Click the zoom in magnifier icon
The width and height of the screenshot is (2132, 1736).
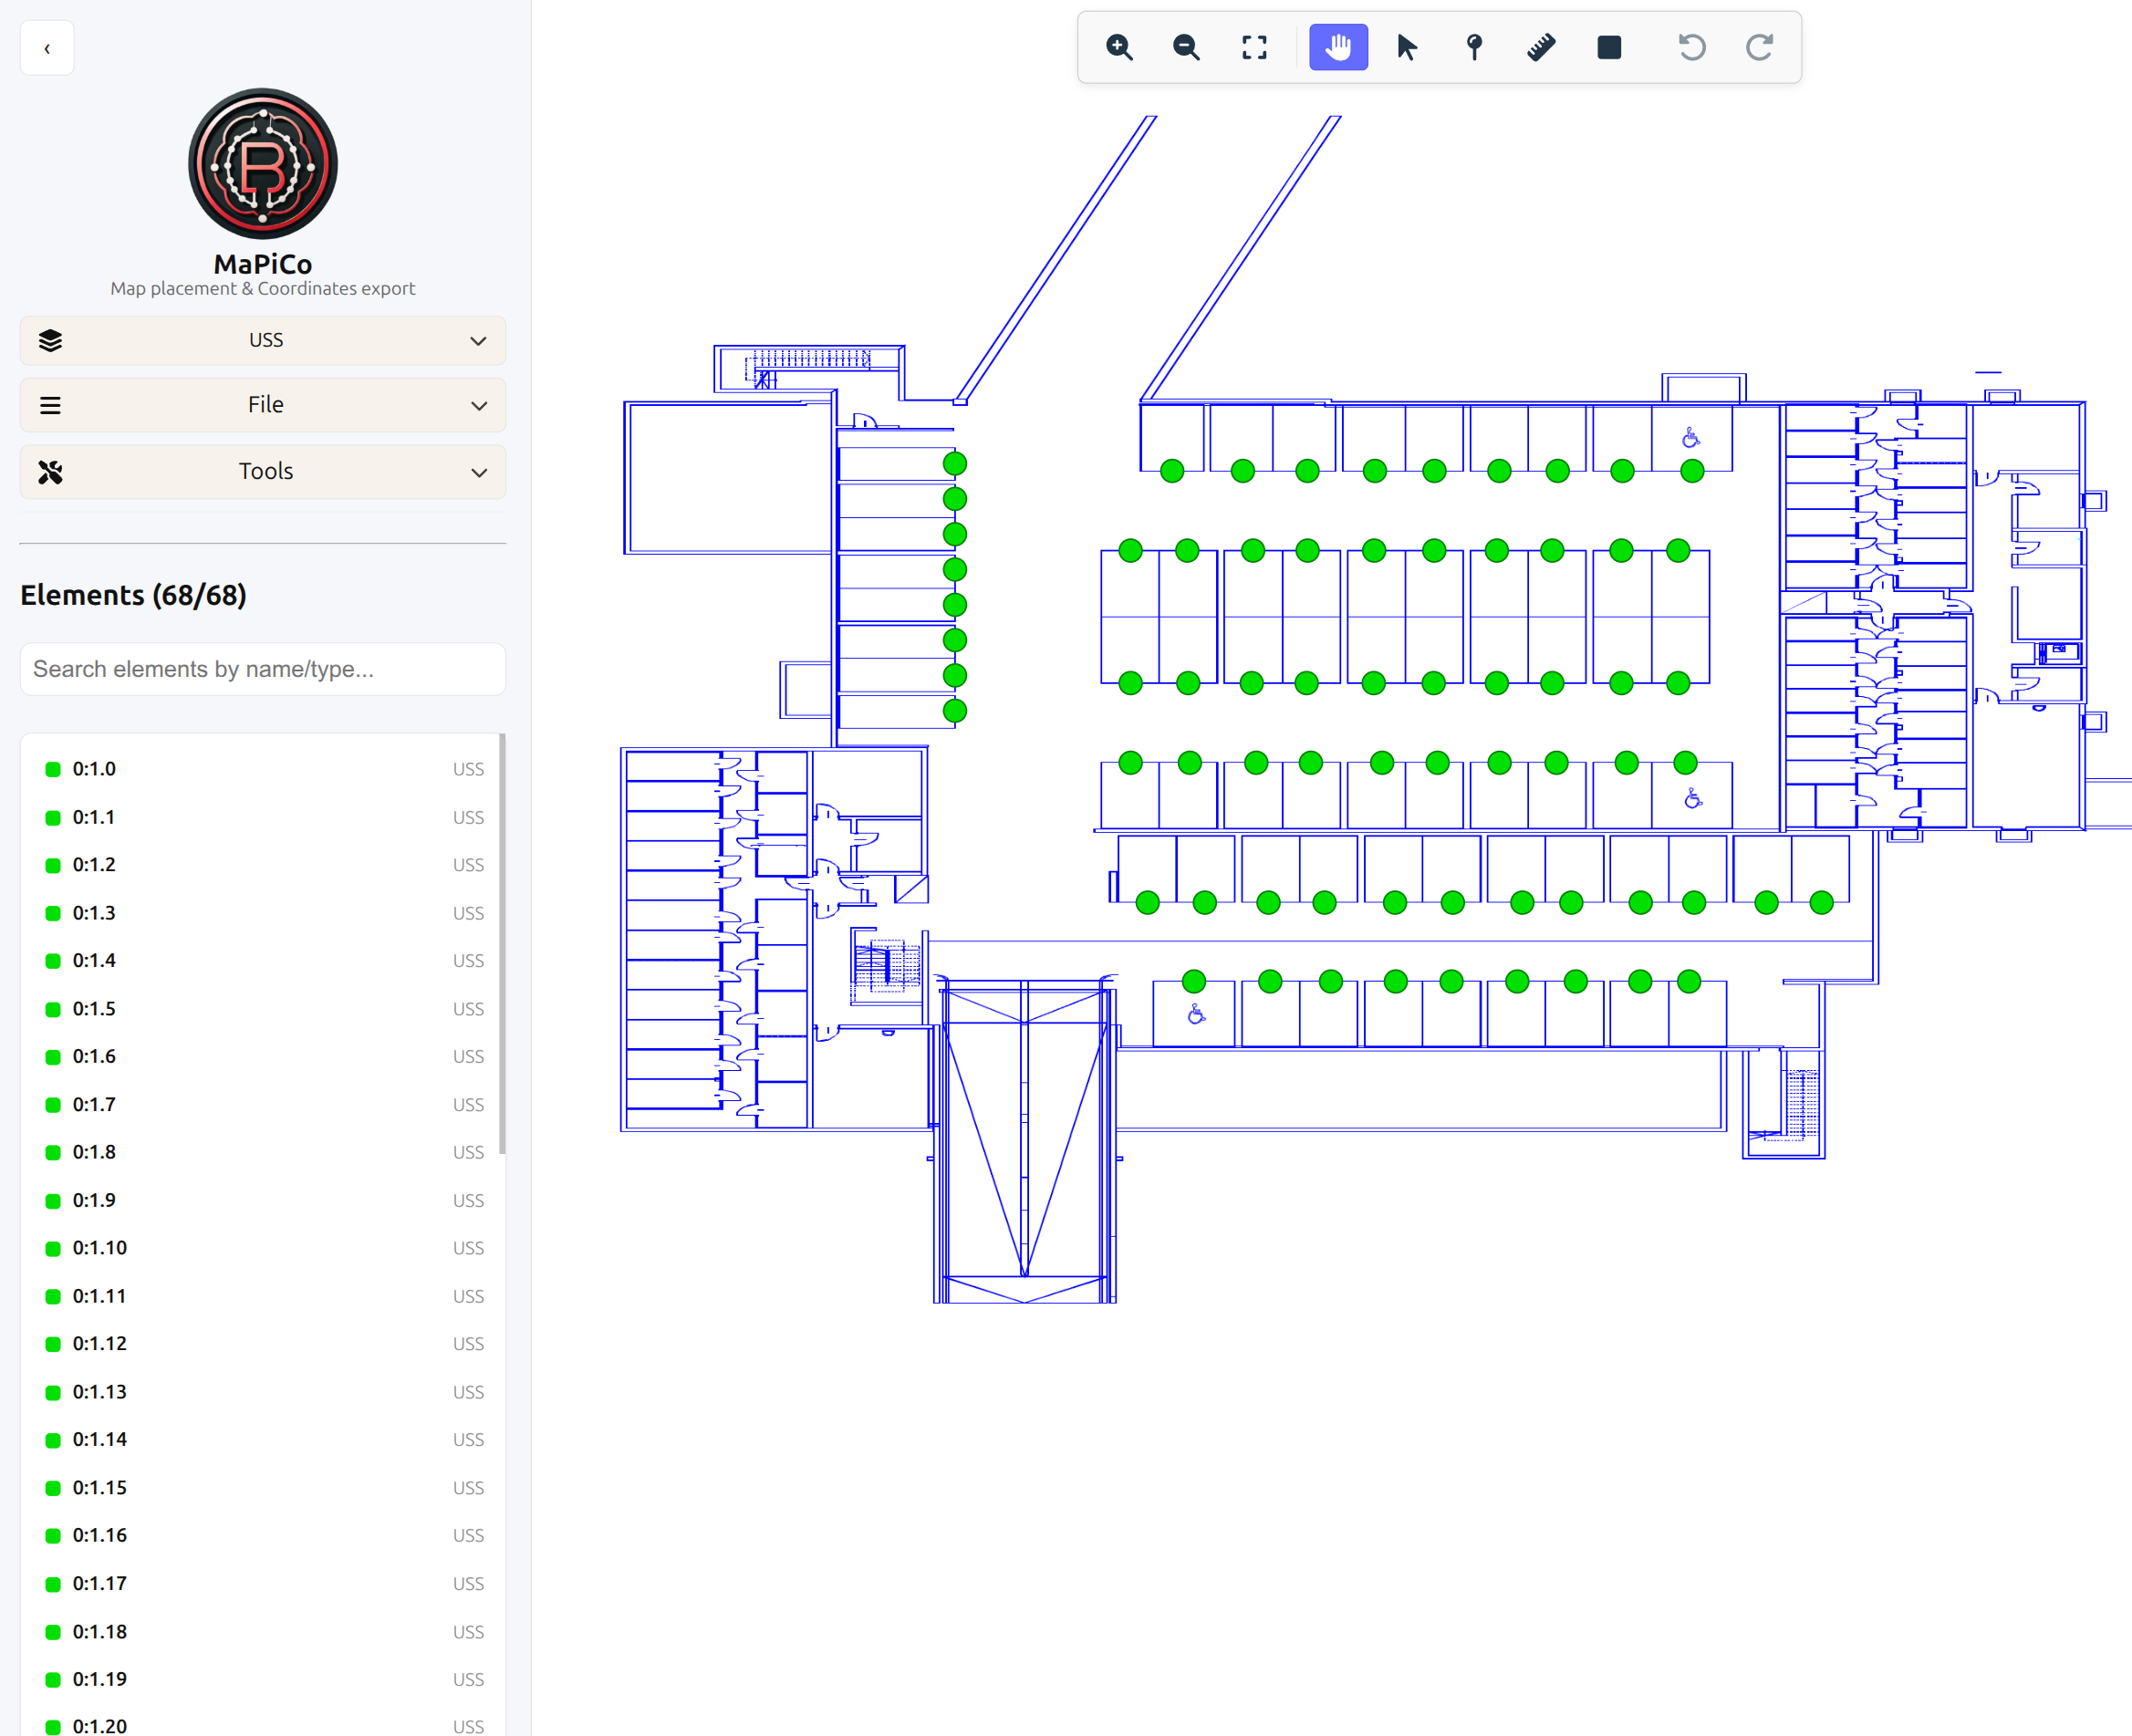pos(1119,47)
